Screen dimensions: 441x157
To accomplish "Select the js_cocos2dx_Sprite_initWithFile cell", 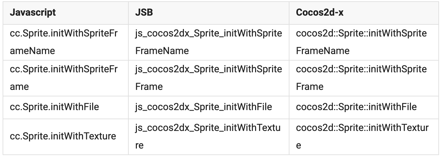I will [x=204, y=107].
